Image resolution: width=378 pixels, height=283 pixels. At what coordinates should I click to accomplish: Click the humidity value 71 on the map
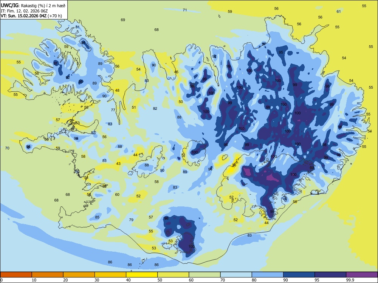click(x=185, y=10)
